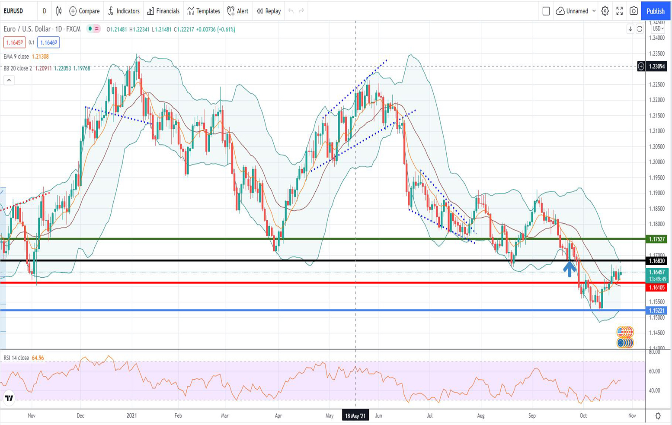
Task: Click the TradingView logo on chart
Action: (x=9, y=398)
